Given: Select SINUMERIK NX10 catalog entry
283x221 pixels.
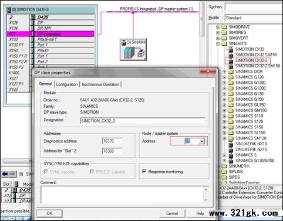Looking at the screenshot, I should 251,144.
